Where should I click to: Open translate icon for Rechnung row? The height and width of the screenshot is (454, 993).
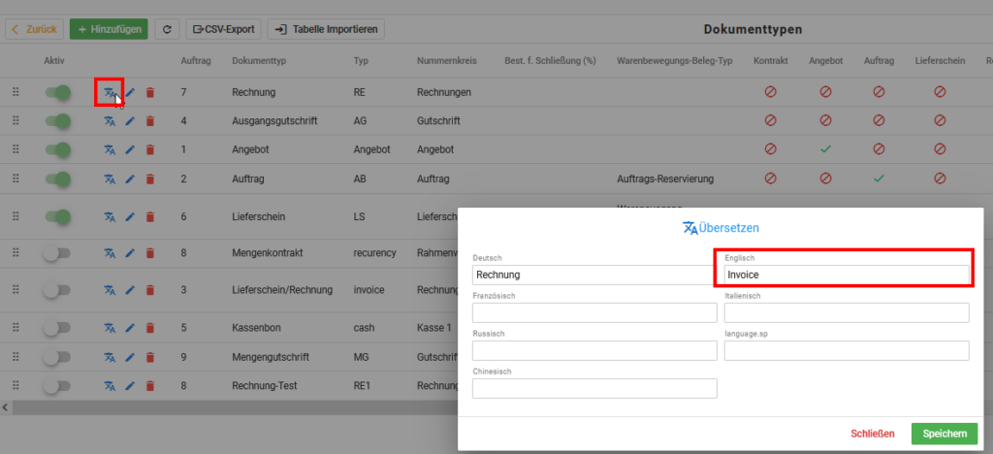pyautogui.click(x=110, y=92)
